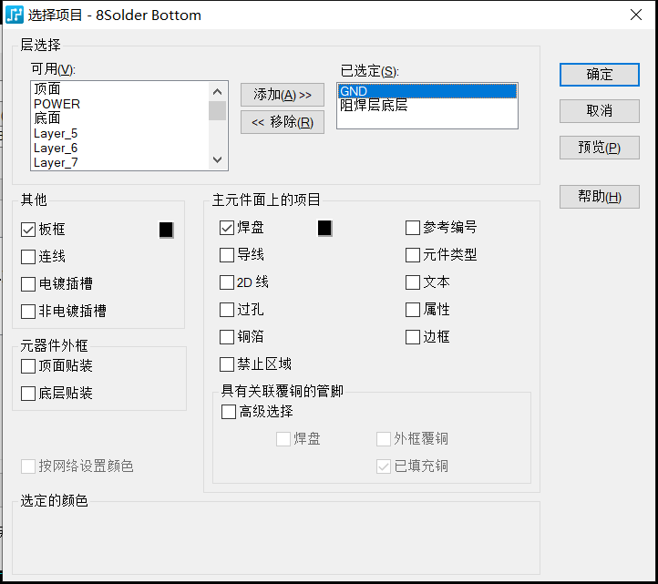Screen dimensions: 658x584
Task: Enable the 连线 checkbox
Action: pos(28,257)
